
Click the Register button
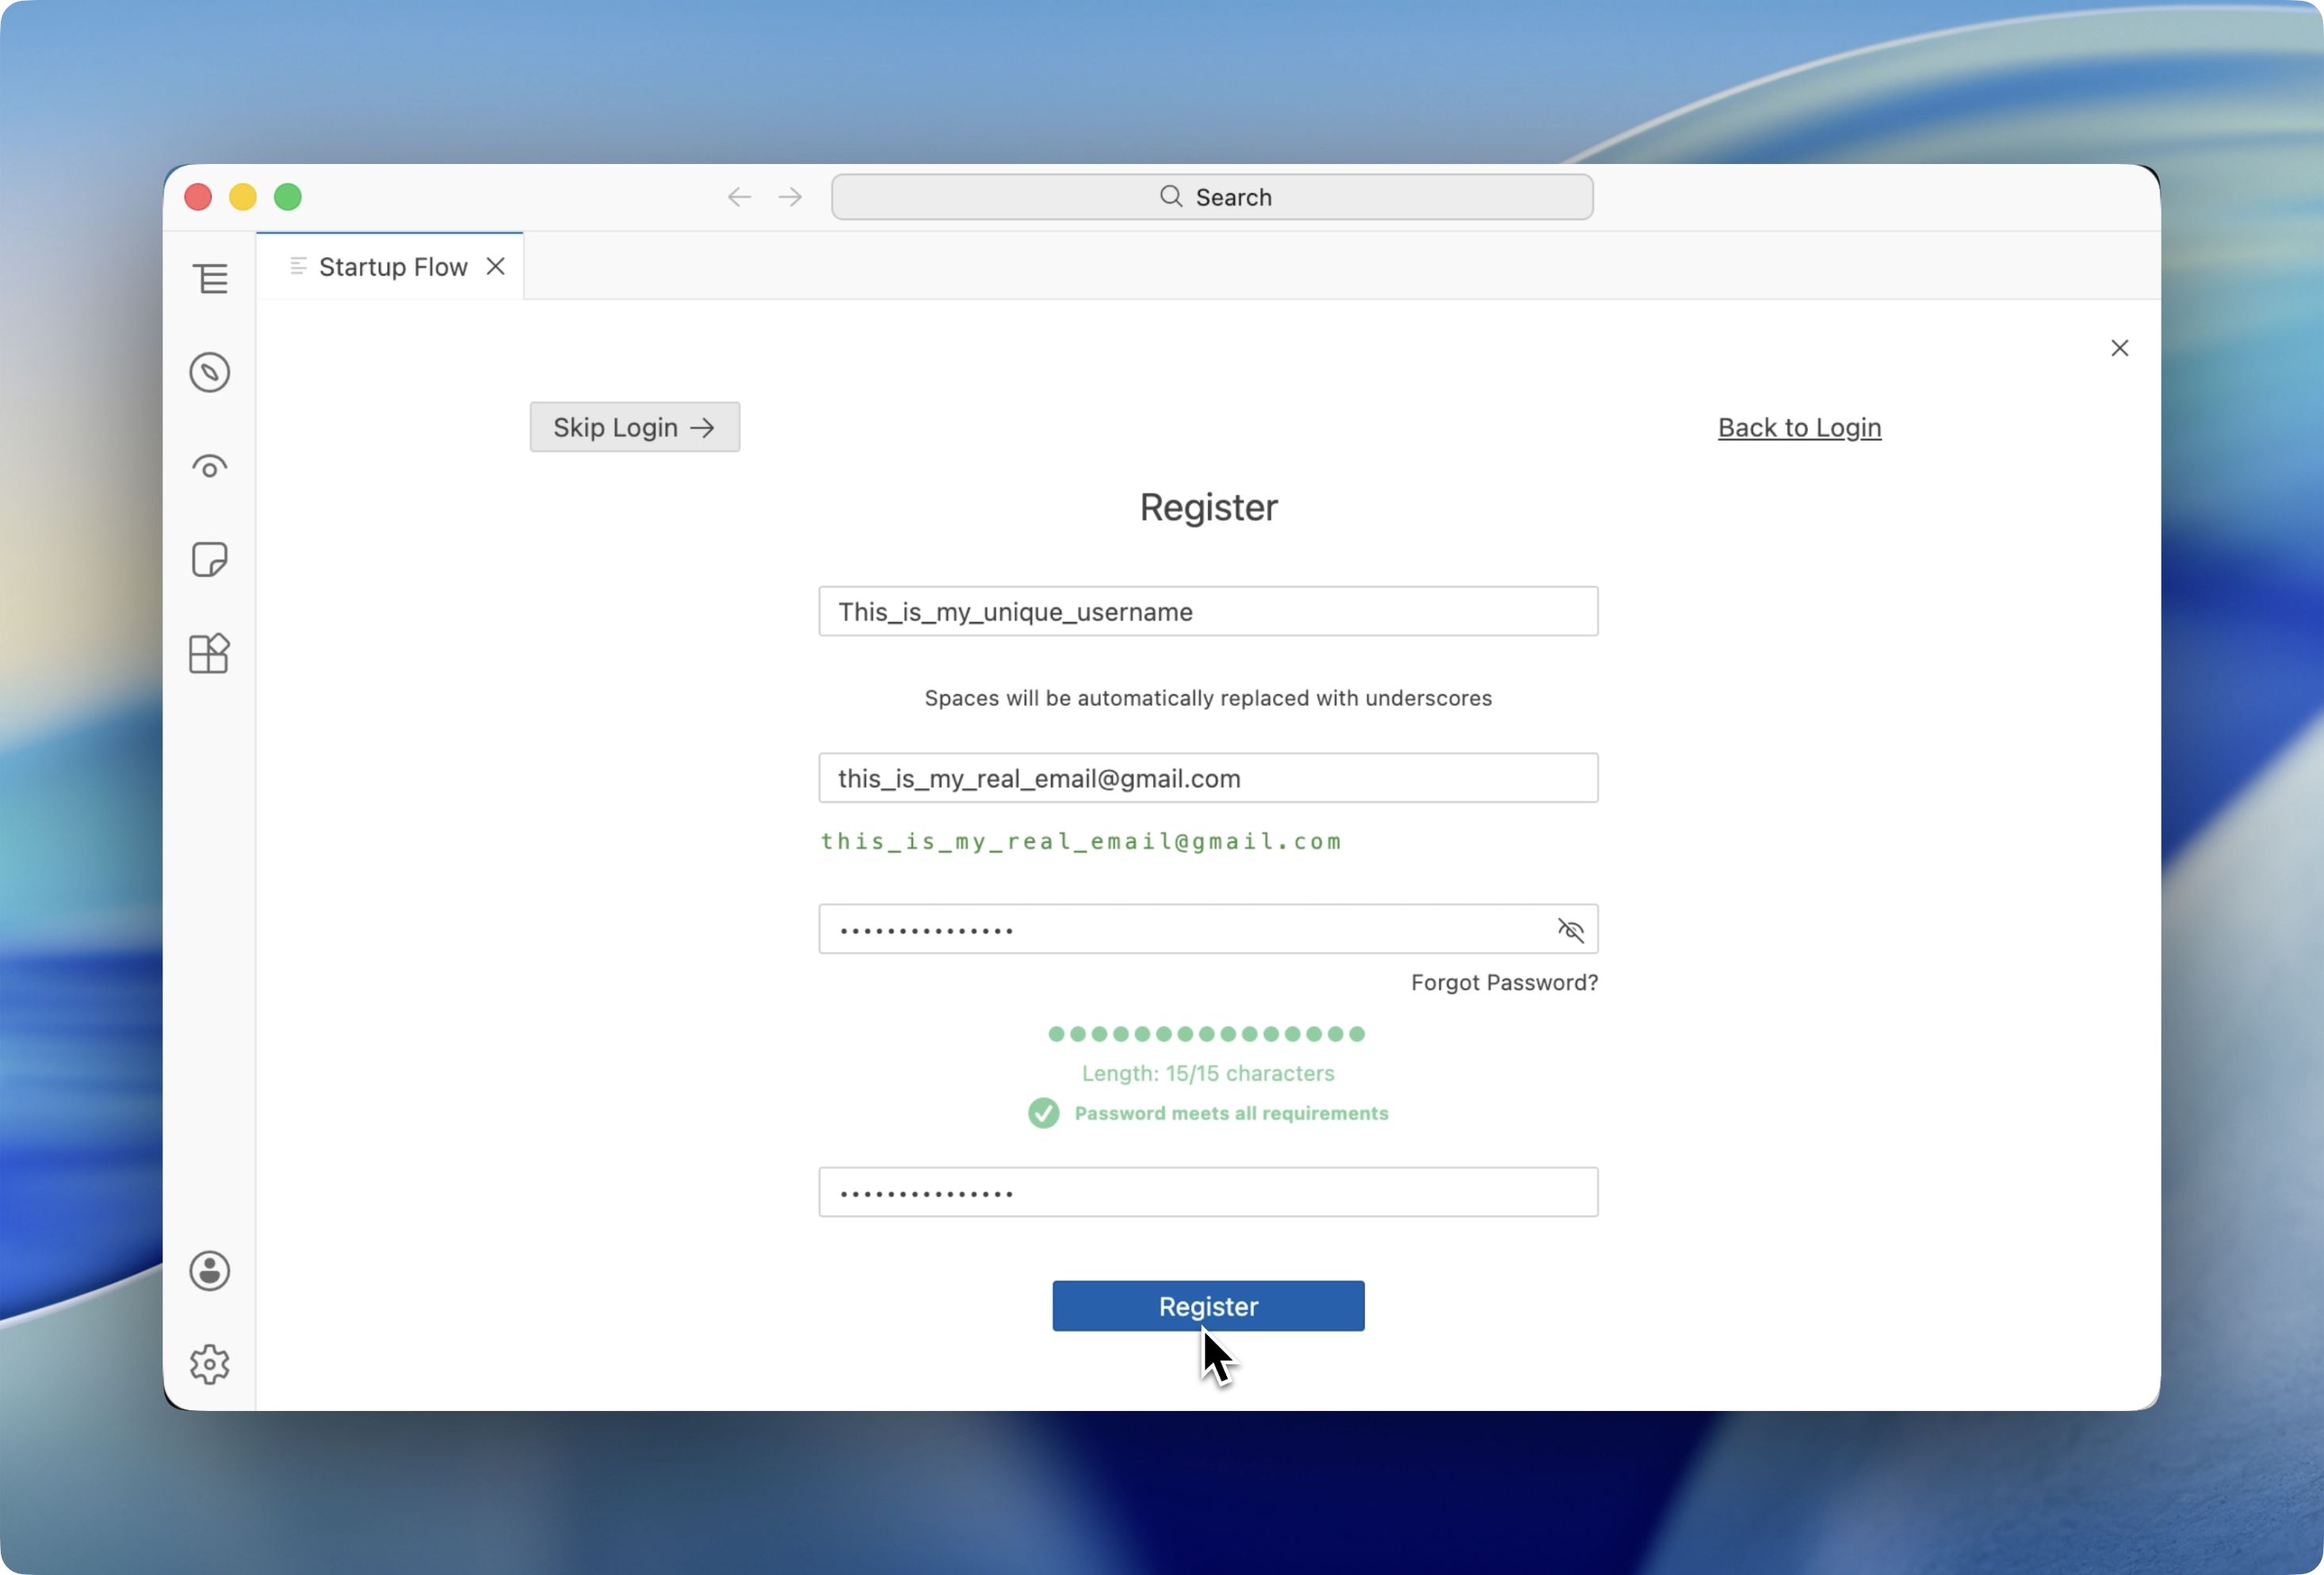(x=1208, y=1306)
